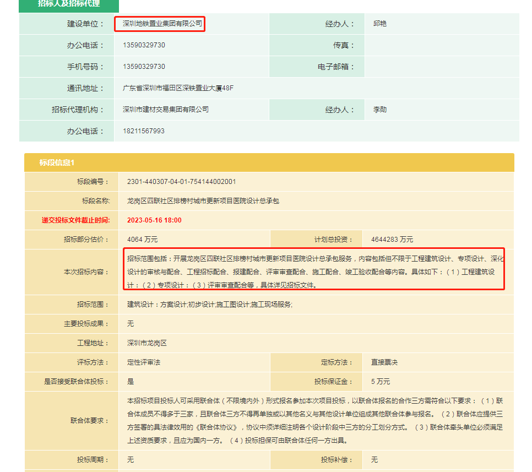
Task: Select the contact person name 邱艳
Action: [380, 24]
